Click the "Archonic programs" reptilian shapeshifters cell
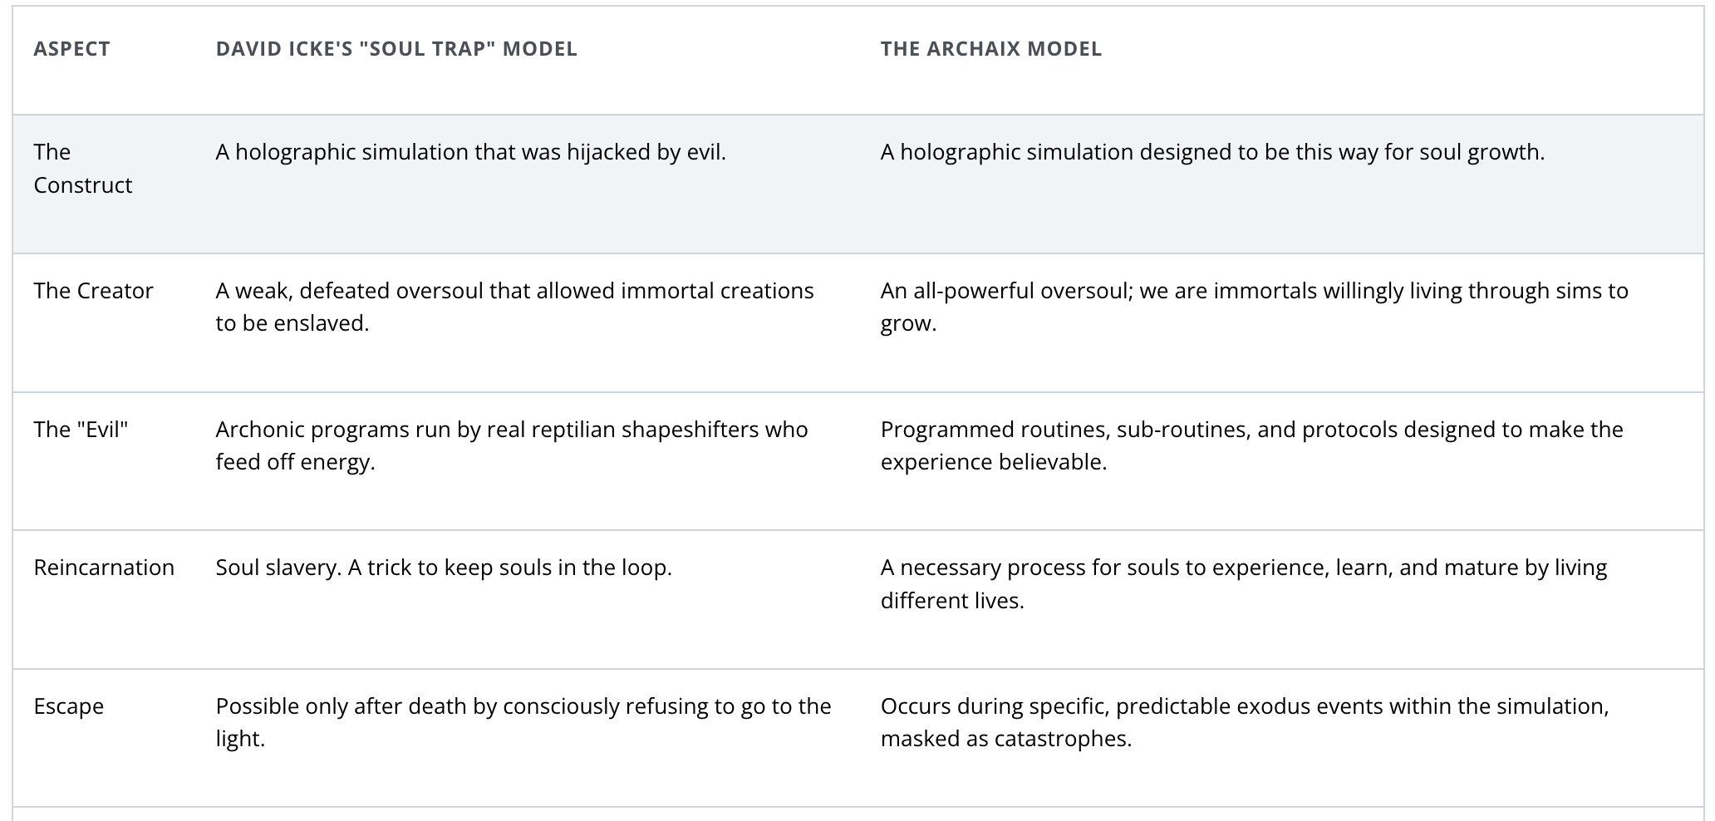Viewport: 1715px width, 821px height. (511, 445)
